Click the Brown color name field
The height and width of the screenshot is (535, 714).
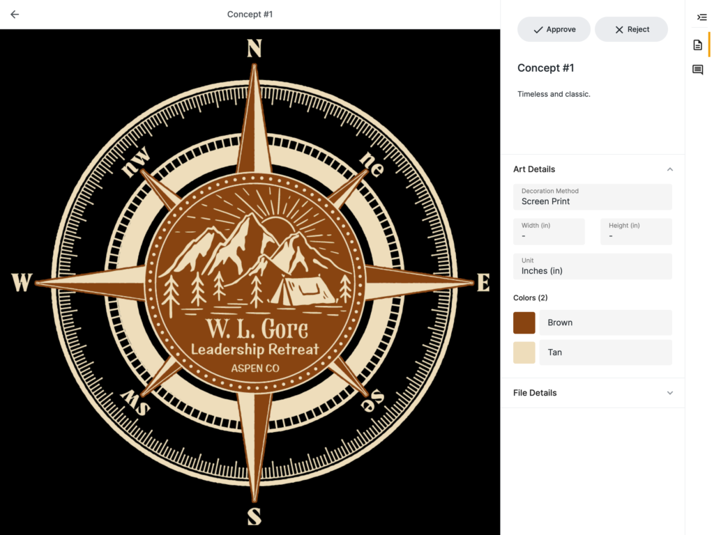coord(606,323)
